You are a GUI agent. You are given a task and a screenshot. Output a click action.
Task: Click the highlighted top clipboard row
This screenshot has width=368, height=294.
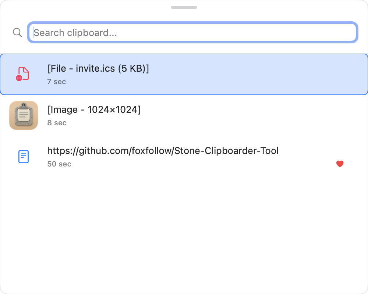pos(184,74)
